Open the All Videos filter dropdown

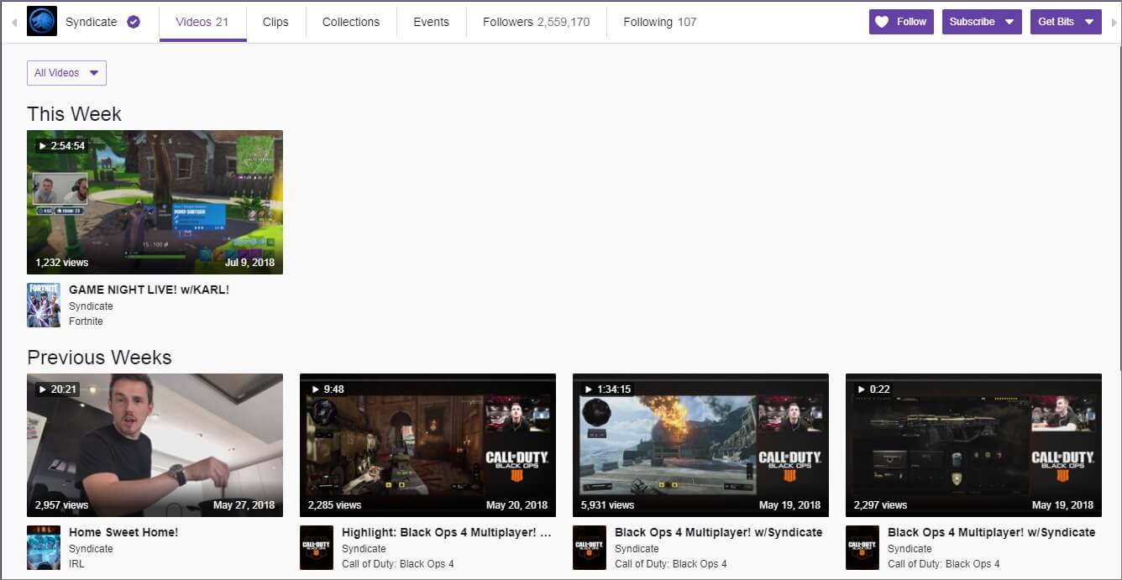click(66, 73)
